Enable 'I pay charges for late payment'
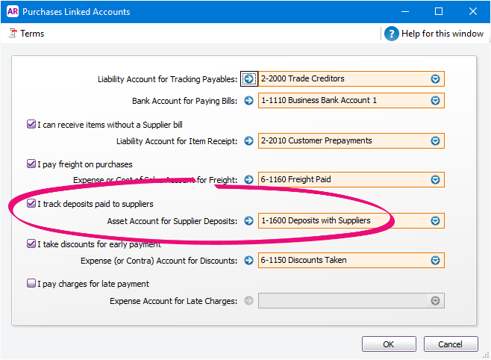491x360 pixels. click(x=31, y=284)
